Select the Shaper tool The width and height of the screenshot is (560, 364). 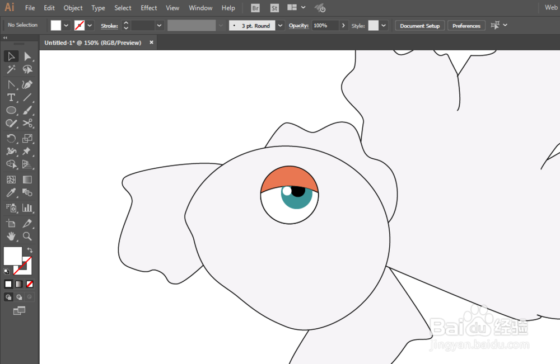[11, 124]
